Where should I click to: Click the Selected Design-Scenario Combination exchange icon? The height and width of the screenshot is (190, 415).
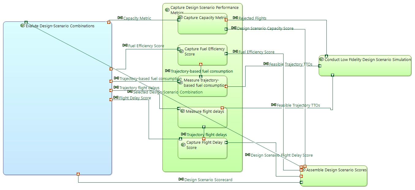pos(130,92)
